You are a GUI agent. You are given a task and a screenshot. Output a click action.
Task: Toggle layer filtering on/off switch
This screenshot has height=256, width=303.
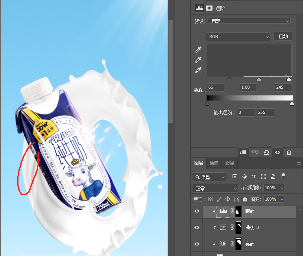(x=283, y=176)
